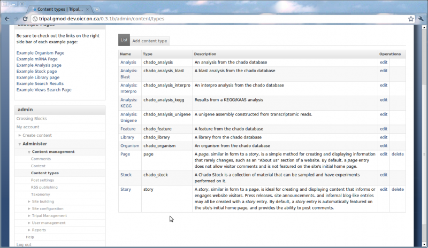Open the Story content type

click(126, 189)
